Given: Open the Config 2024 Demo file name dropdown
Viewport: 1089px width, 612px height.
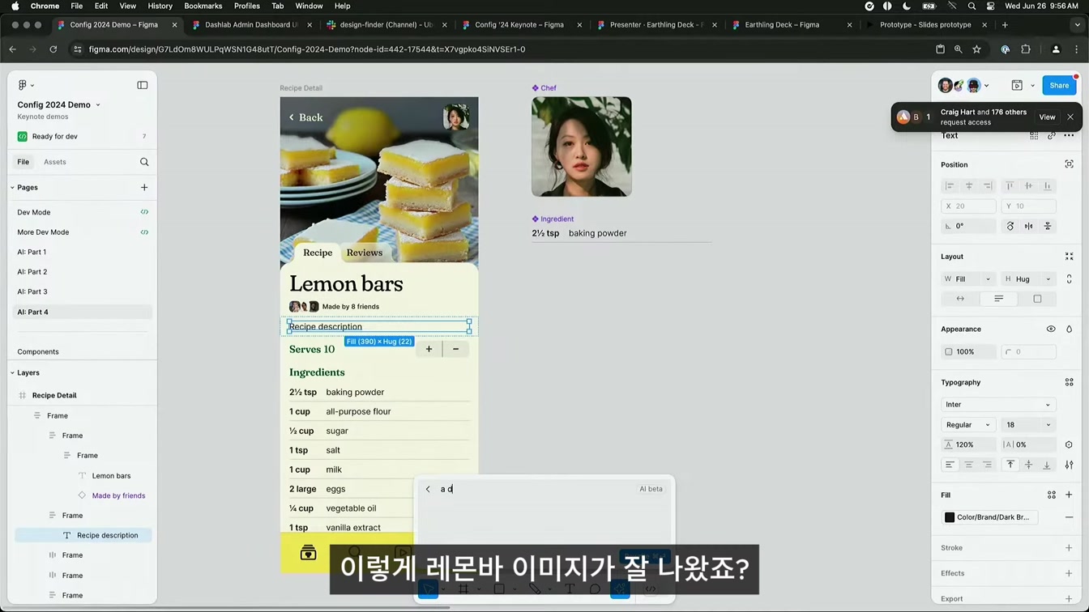Looking at the screenshot, I should coord(98,104).
